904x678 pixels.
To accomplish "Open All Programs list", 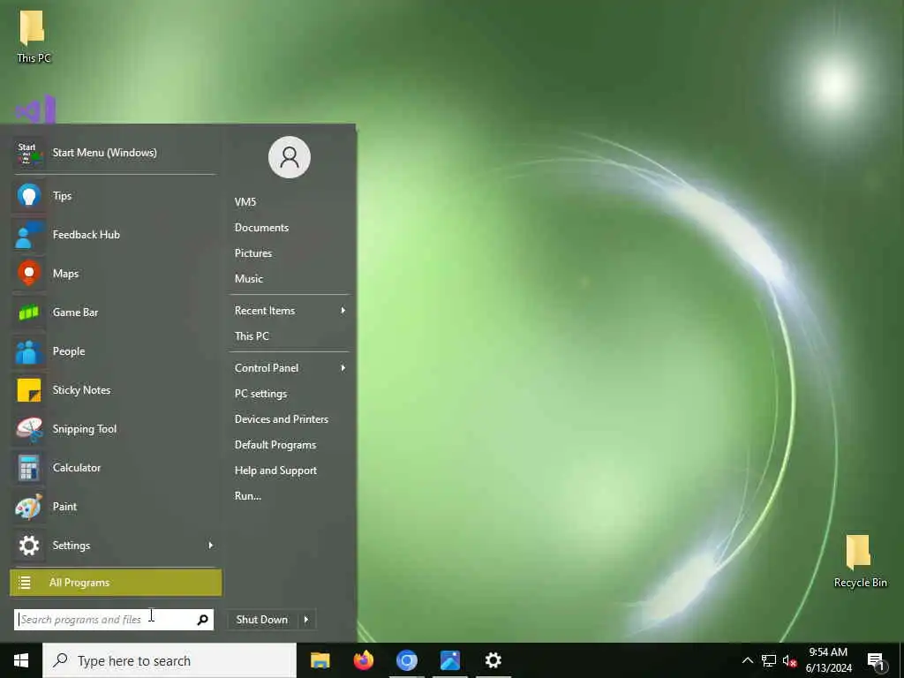I will point(116,583).
